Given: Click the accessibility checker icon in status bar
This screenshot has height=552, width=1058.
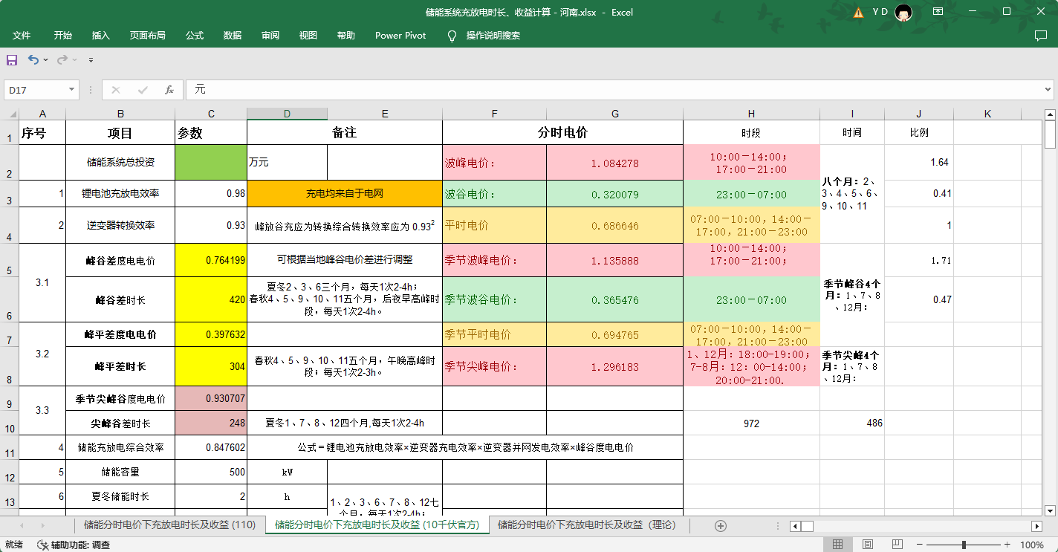Looking at the screenshot, I should [42, 545].
